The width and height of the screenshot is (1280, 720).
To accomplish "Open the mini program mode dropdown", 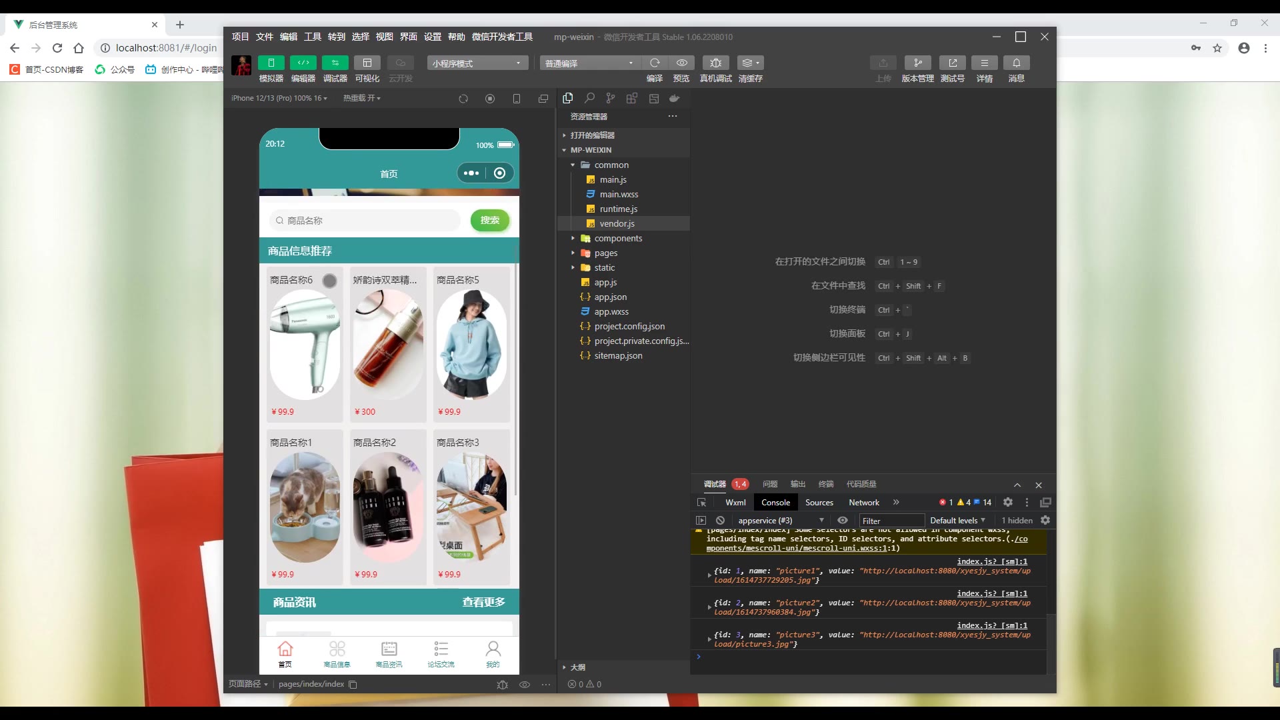I will 477,63.
